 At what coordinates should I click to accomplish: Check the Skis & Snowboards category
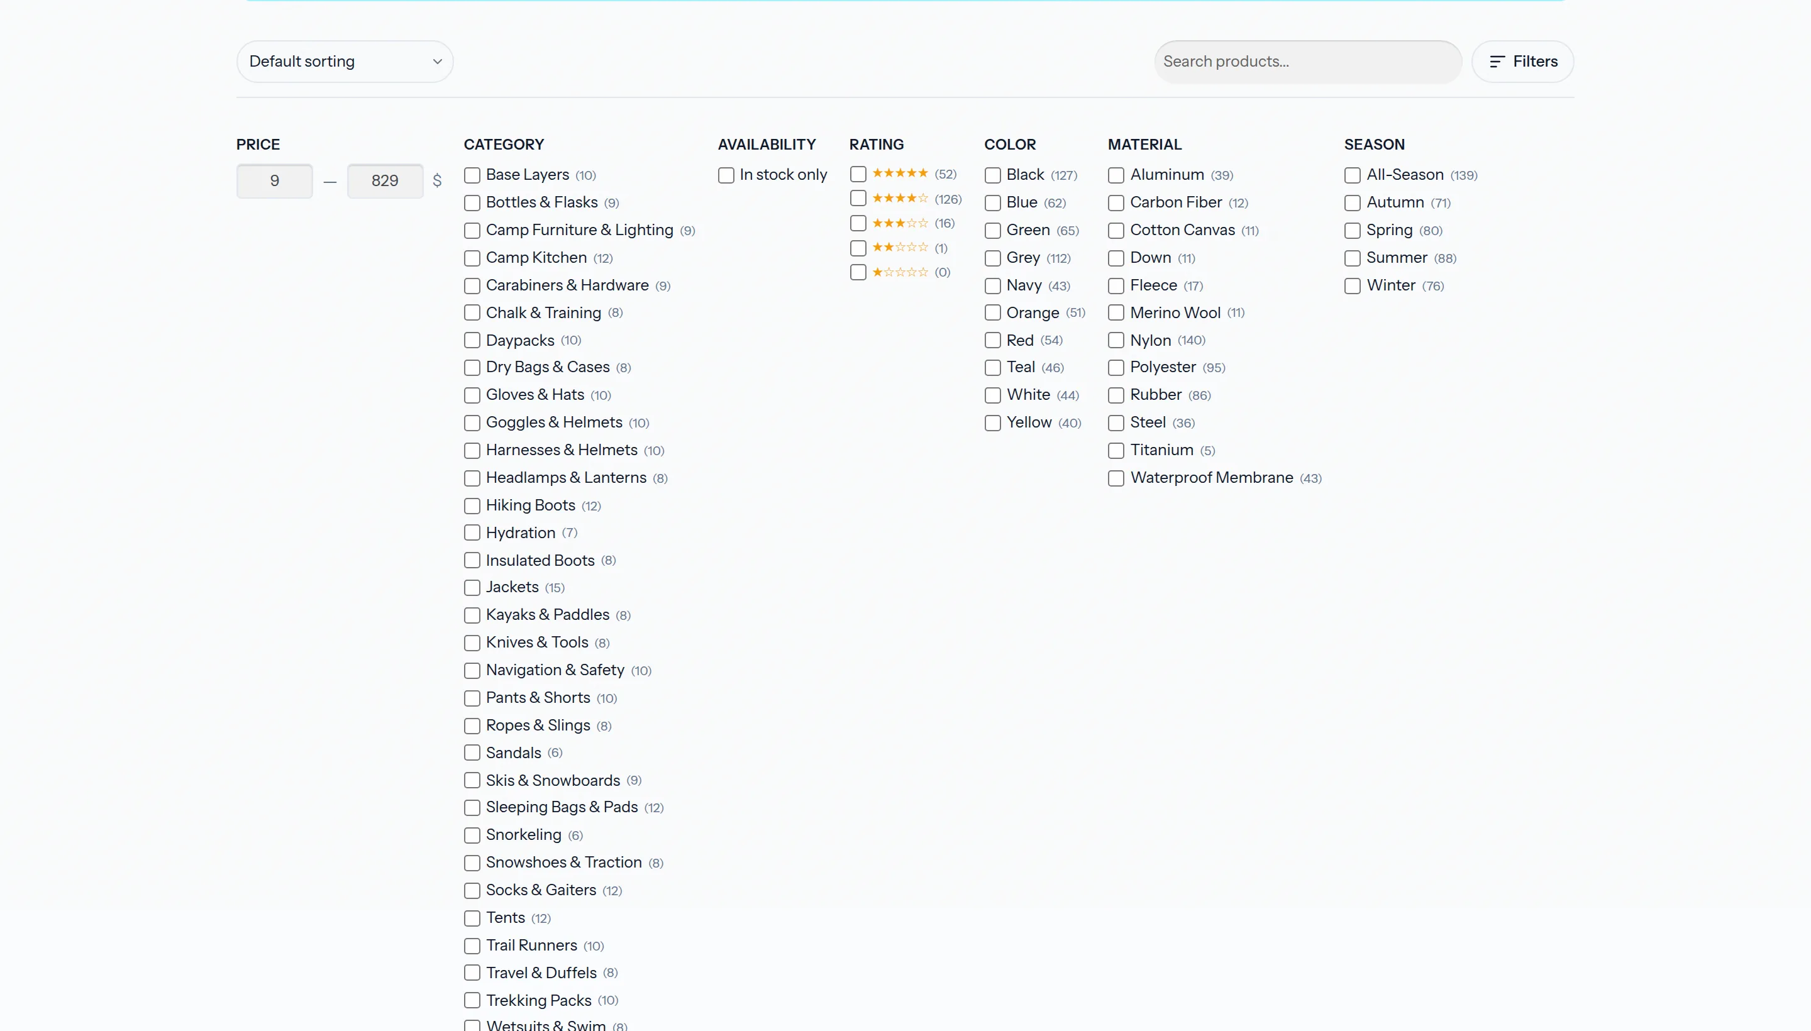pos(472,780)
